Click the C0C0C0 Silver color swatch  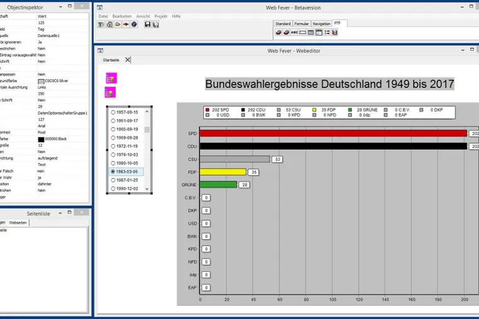(x=41, y=81)
